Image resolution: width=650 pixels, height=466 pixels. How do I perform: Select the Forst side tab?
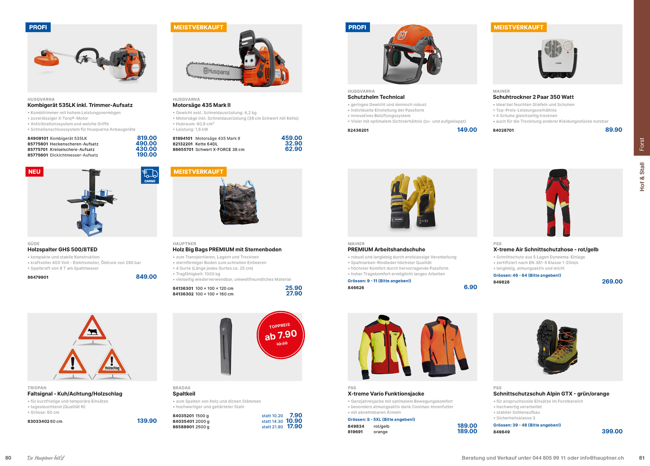(x=642, y=78)
